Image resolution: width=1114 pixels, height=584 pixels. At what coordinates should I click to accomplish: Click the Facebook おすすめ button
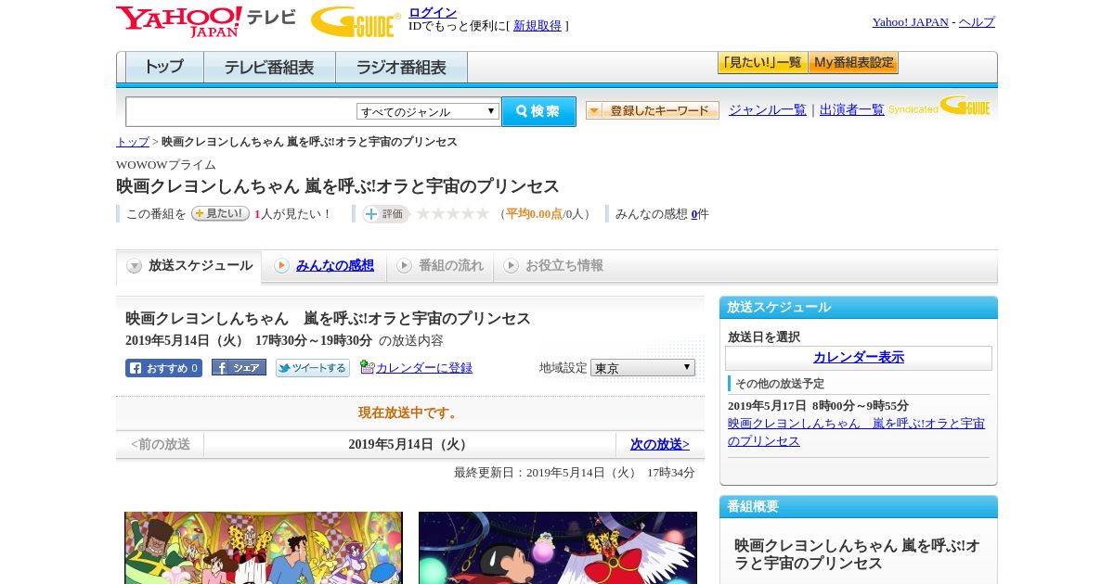click(163, 368)
